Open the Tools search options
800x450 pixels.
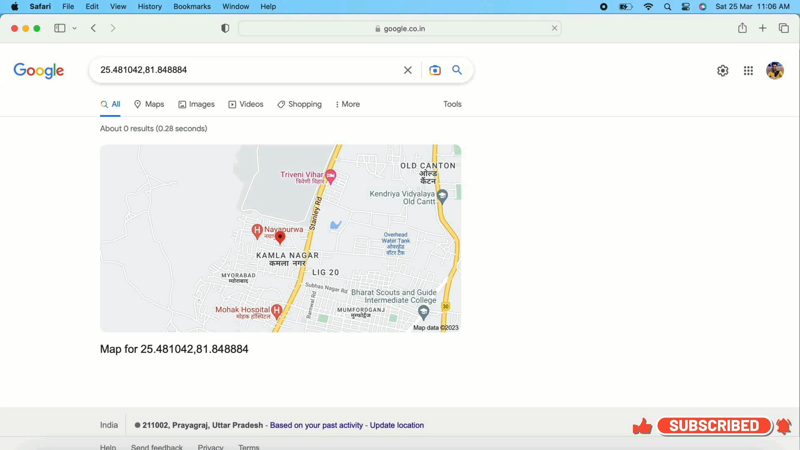(452, 104)
